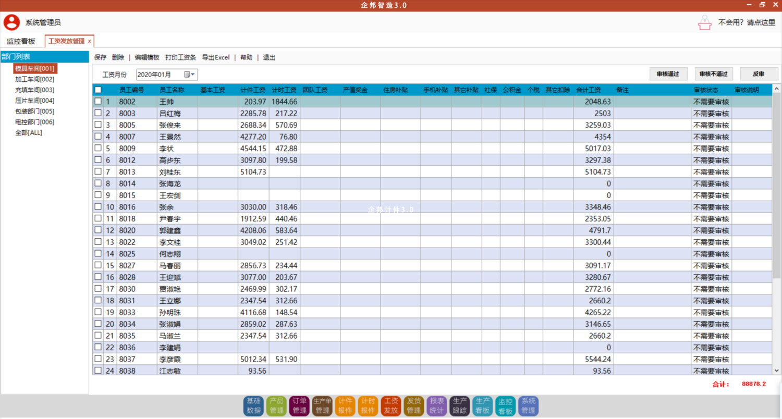This screenshot has width=782, height=419.
Task: Check the box for row 张海龙
Action: [98, 183]
